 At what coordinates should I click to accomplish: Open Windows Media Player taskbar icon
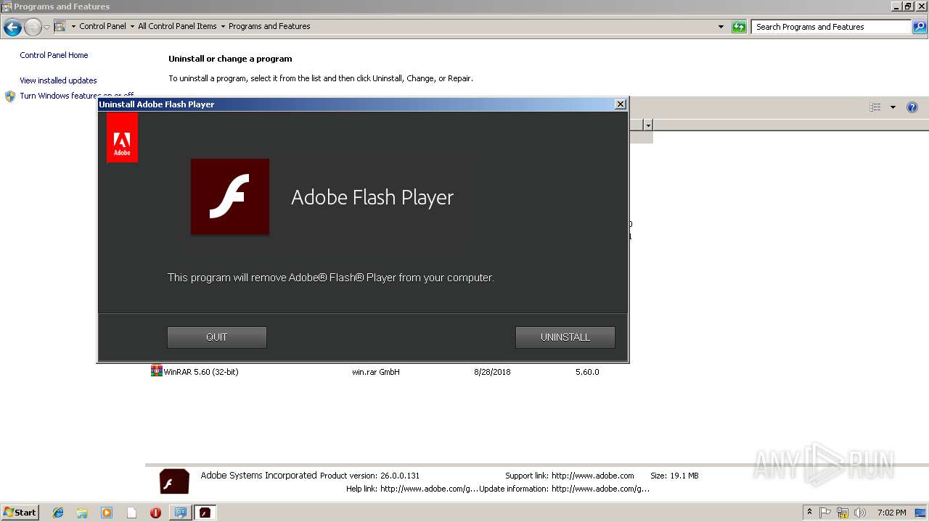107,513
